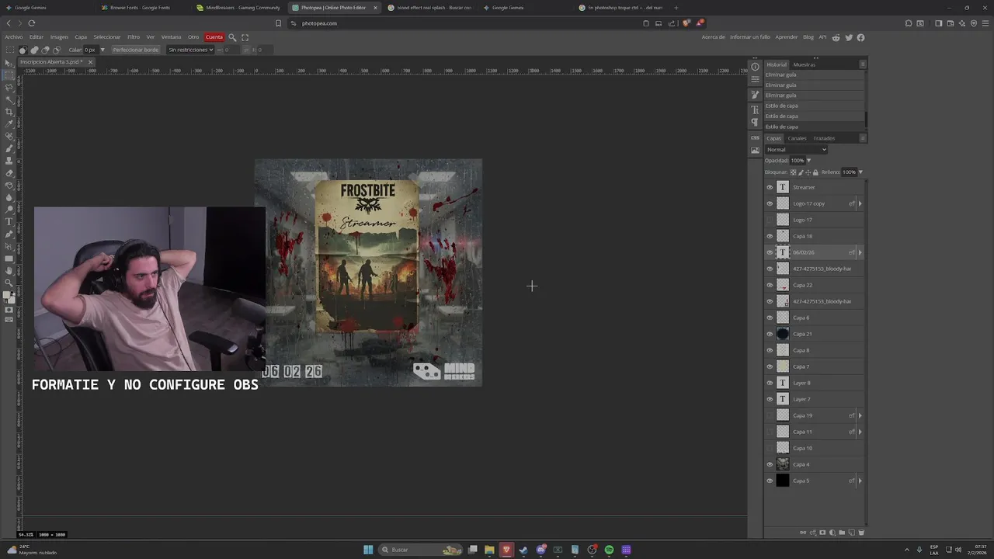Screen dimensions: 994x559
Task: Show the hidden Logo-17 layer
Action: [770, 220]
